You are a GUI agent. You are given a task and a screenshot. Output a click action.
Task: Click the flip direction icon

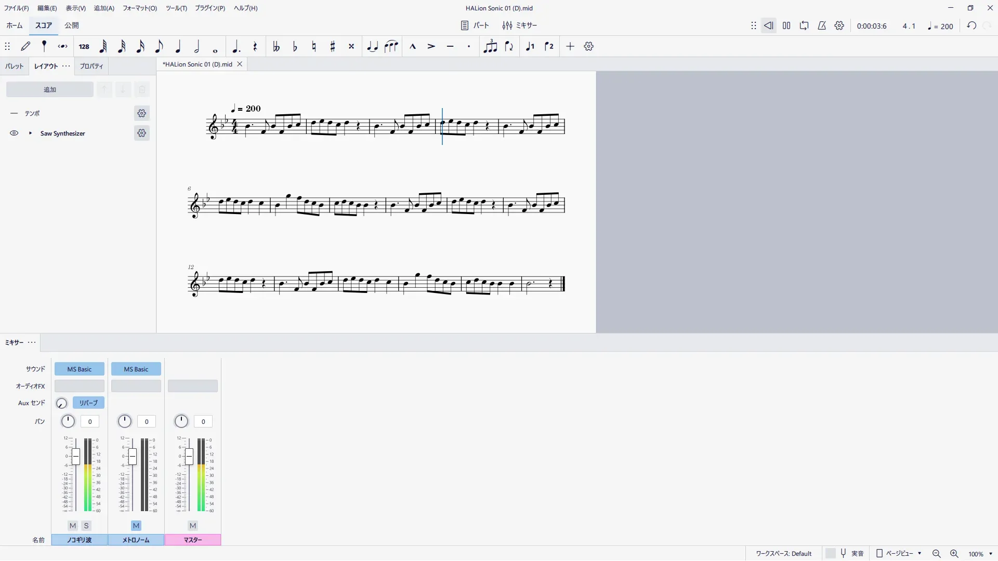pos(509,47)
